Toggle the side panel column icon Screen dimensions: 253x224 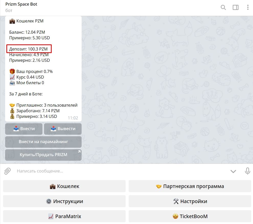click(236, 7)
